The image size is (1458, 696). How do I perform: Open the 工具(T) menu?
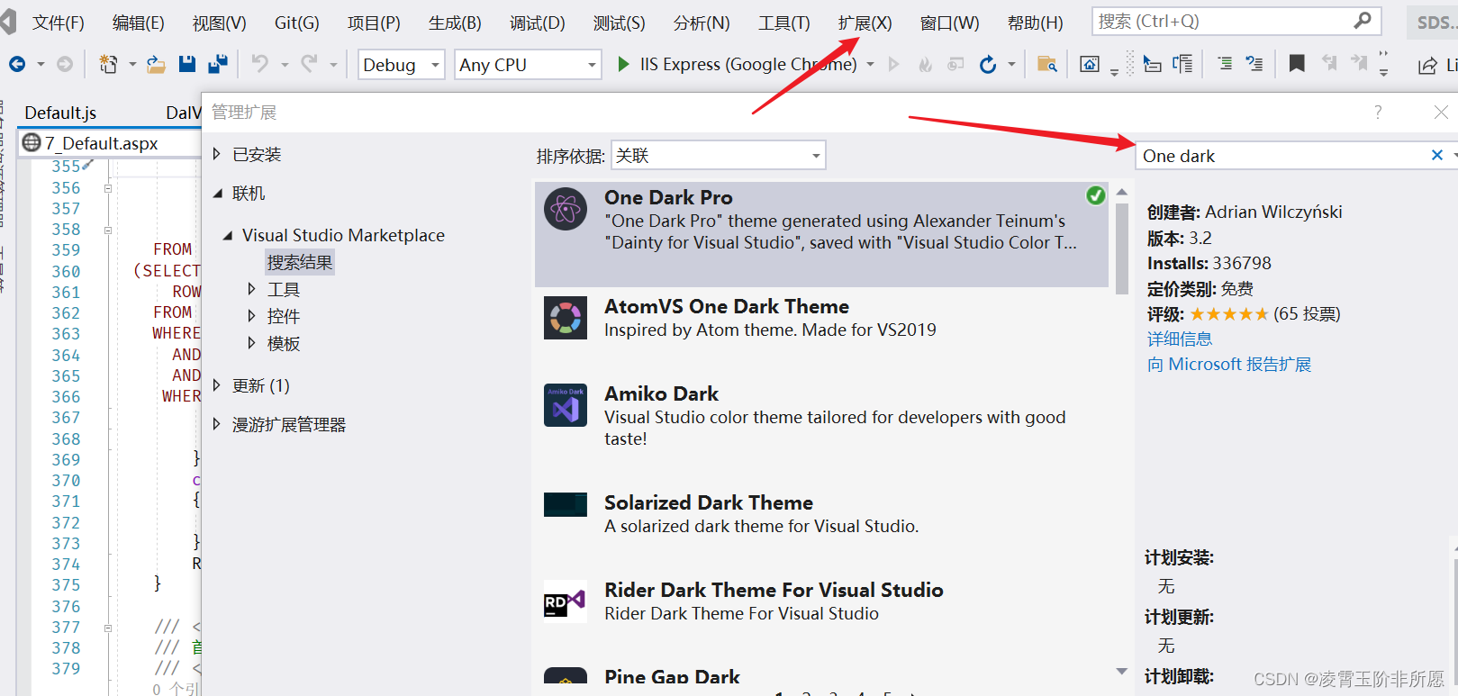(784, 23)
